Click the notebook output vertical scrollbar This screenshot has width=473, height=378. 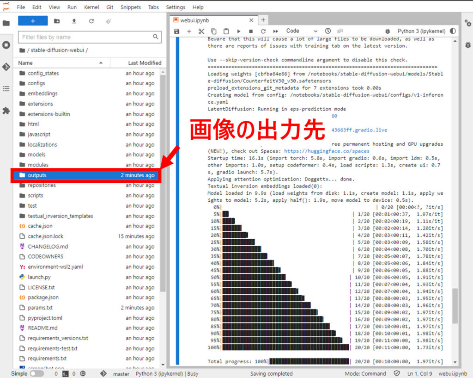tap(455, 305)
